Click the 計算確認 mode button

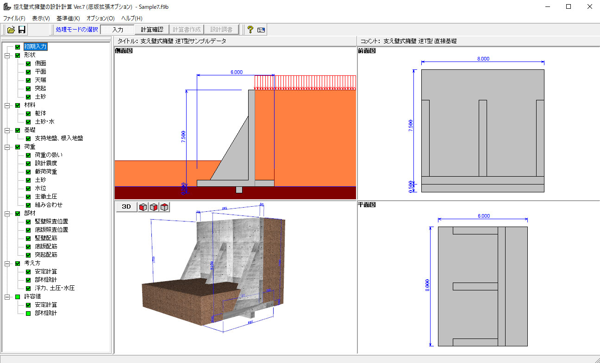tap(152, 30)
